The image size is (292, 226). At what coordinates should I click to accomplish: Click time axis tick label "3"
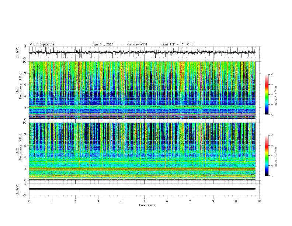click(x=98, y=201)
